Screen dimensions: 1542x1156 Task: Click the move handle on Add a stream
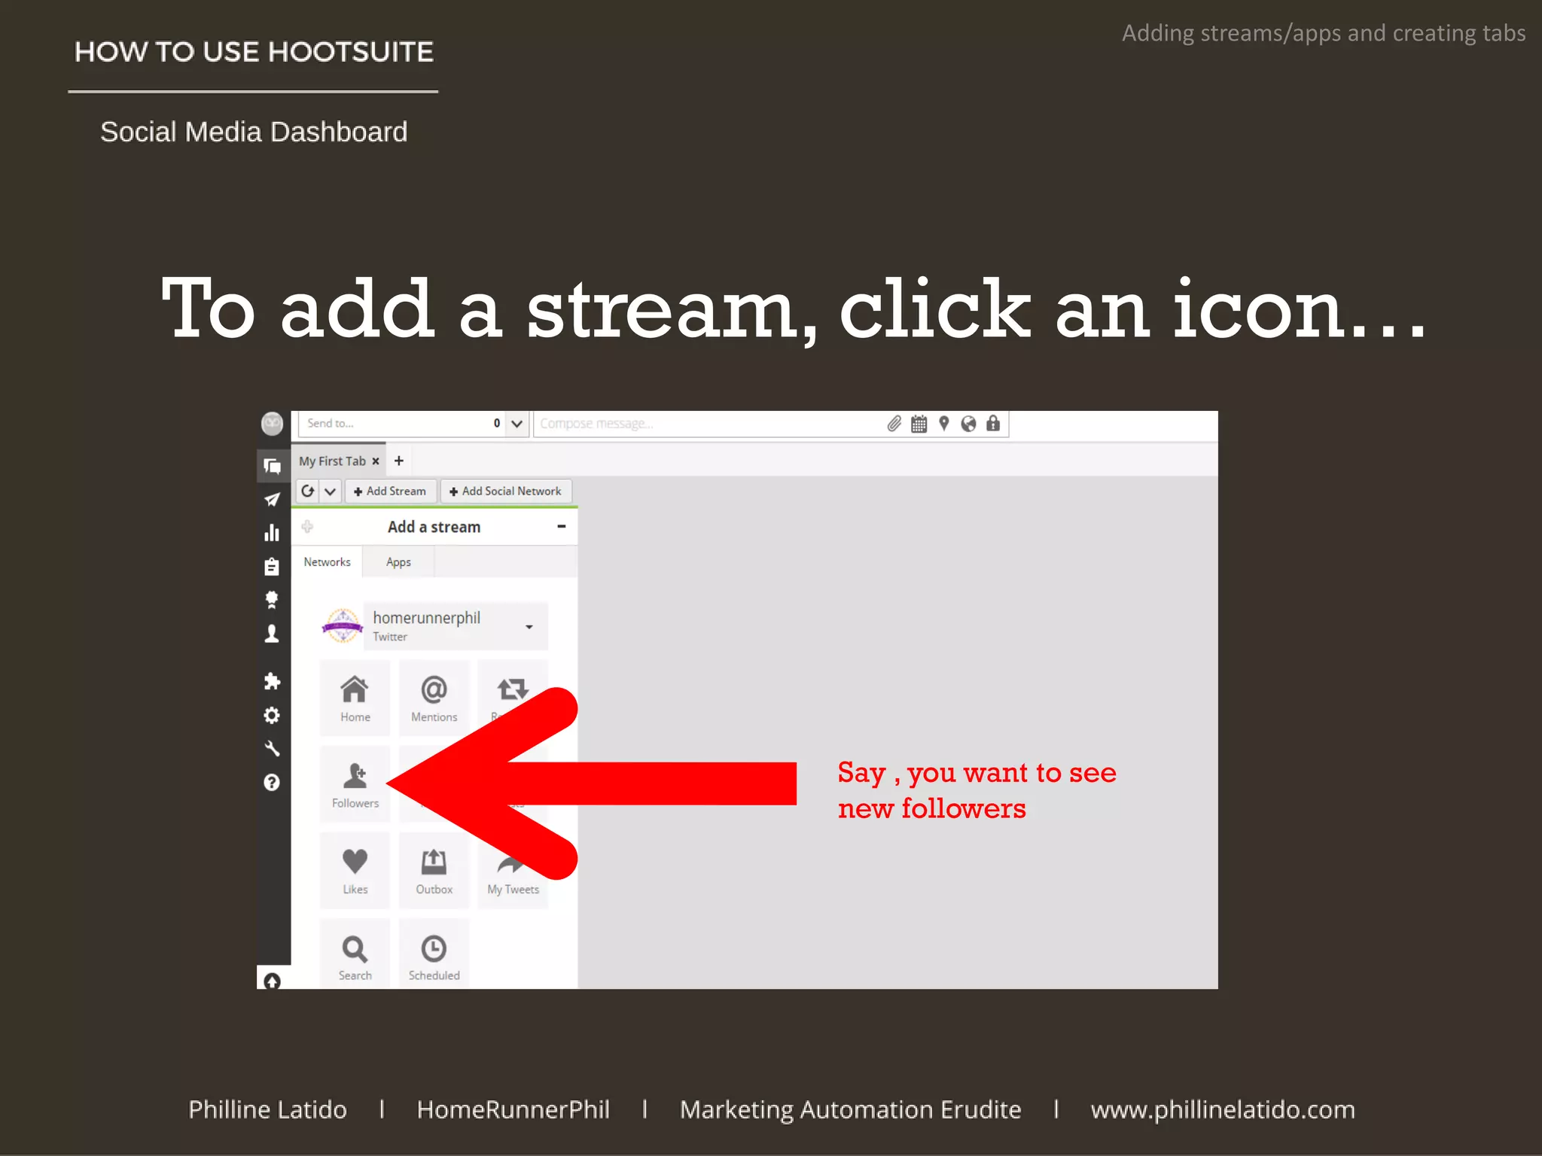[307, 527]
